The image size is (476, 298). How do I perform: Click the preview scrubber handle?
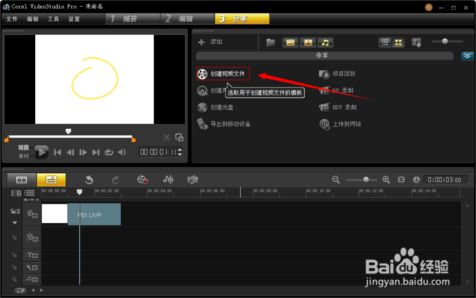[68, 131]
